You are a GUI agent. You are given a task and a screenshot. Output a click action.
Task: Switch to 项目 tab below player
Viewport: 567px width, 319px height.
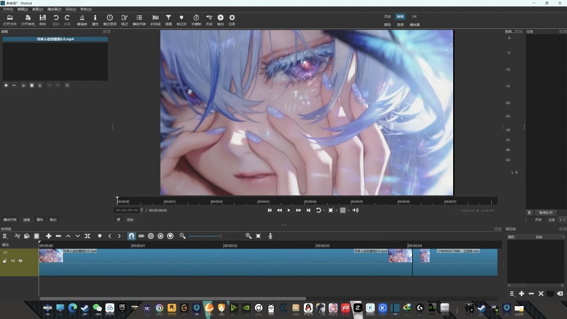(x=130, y=220)
